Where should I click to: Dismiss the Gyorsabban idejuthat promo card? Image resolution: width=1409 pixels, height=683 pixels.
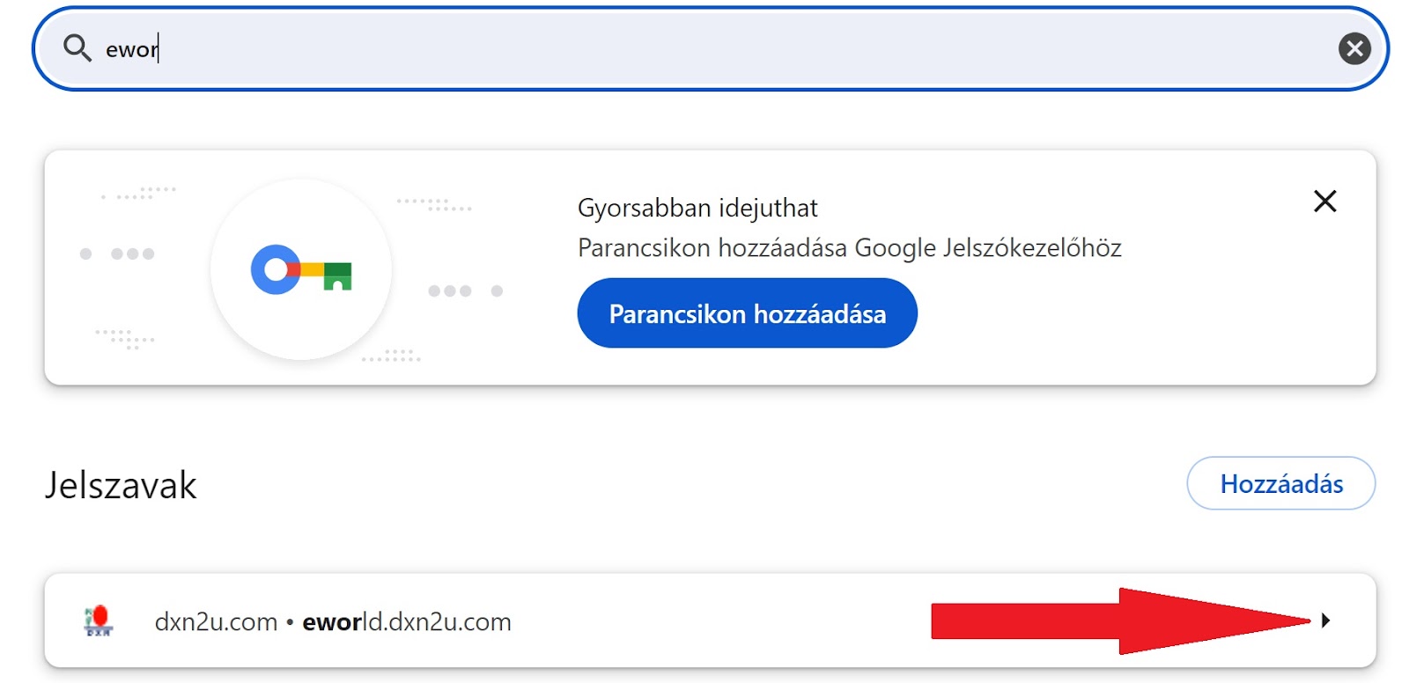click(1324, 202)
